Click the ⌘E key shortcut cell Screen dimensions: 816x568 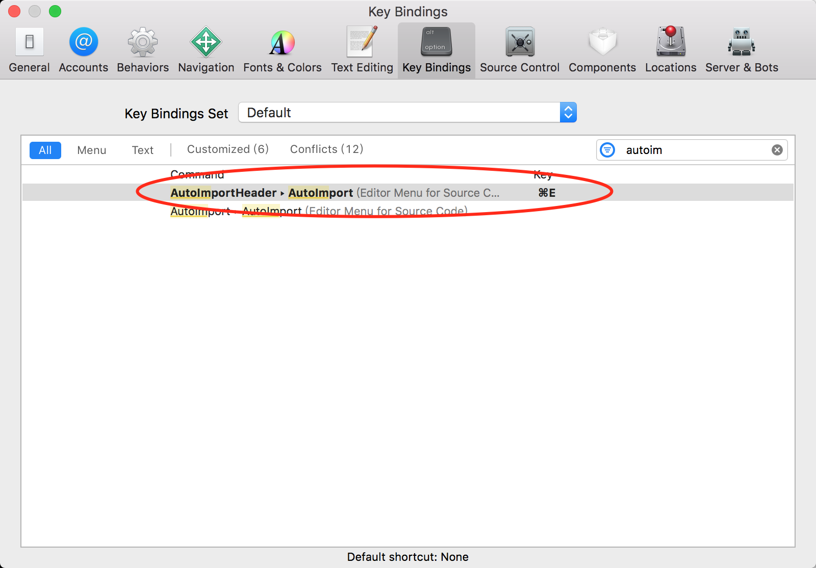click(x=547, y=193)
